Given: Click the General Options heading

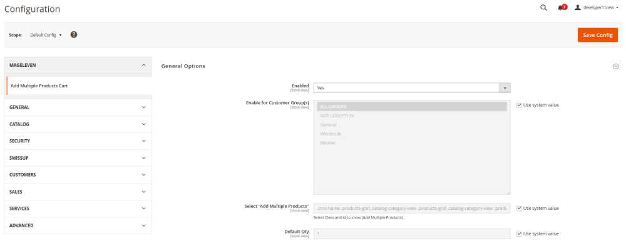Looking at the screenshot, I should point(183,66).
